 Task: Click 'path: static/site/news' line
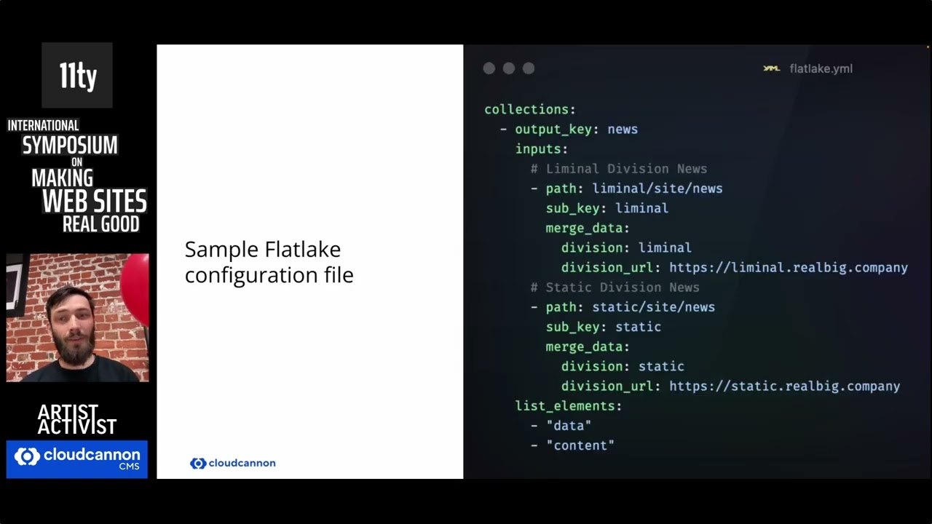click(623, 307)
